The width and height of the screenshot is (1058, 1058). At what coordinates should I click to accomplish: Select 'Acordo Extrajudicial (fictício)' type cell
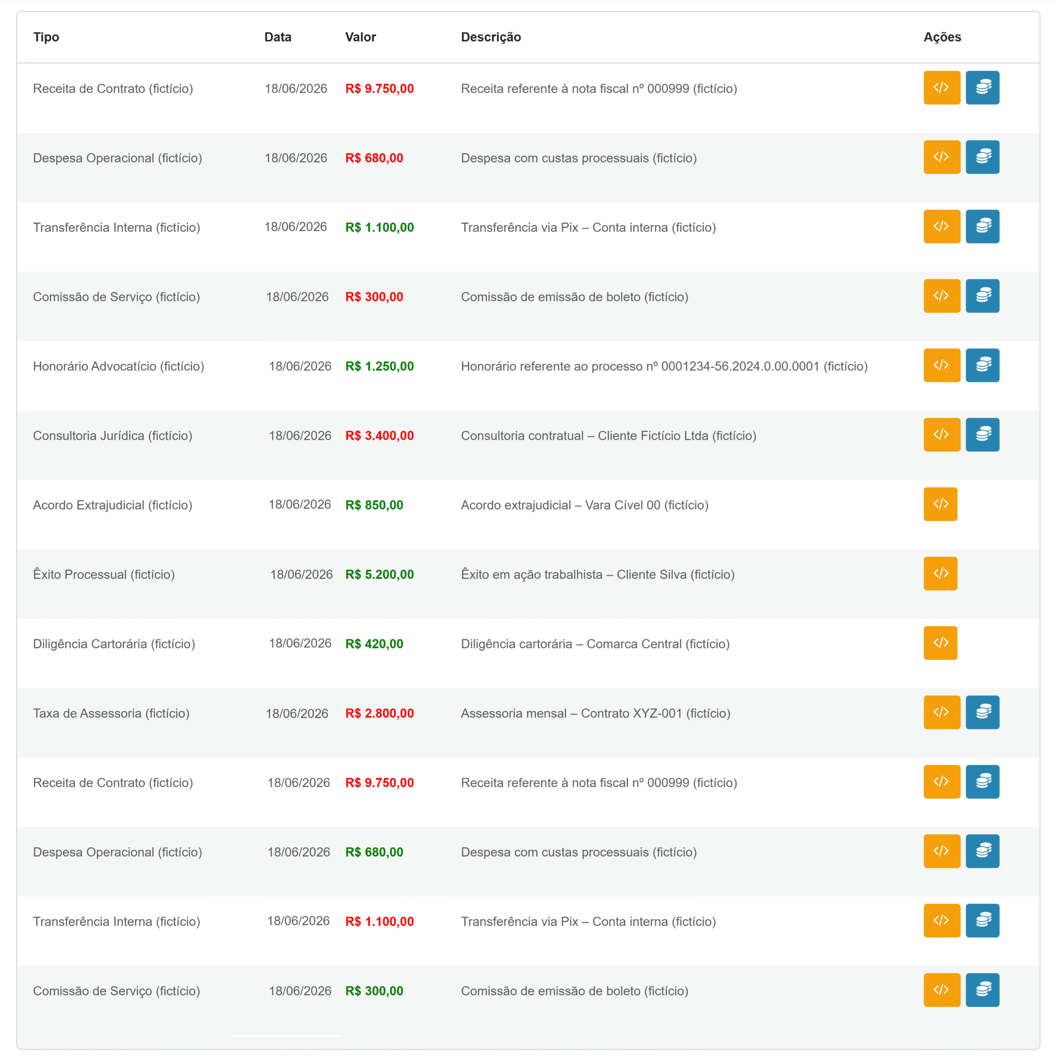[x=112, y=505]
